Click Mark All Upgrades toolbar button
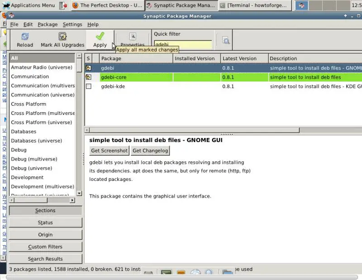The height and width of the screenshot is (280, 362). click(x=62, y=40)
